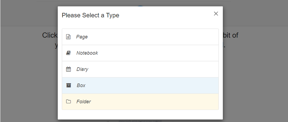Click the Diary calendar icon

[x=68, y=69]
